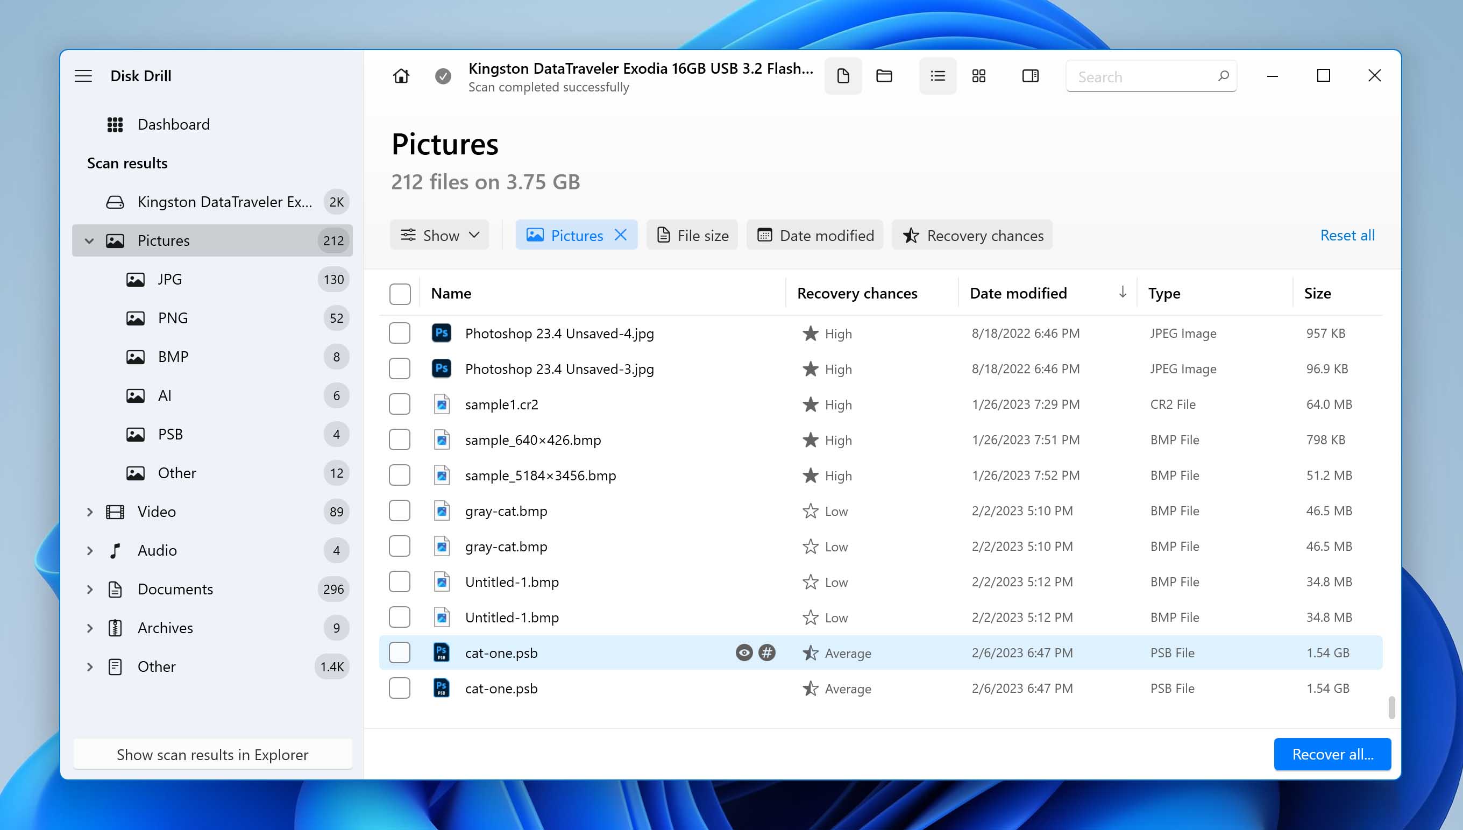1463x830 pixels.
Task: Select PNG subcategory in sidebar
Action: click(x=213, y=318)
